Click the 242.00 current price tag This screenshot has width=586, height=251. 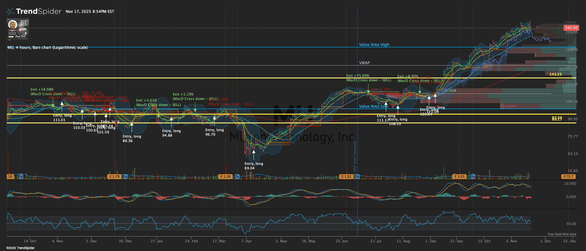click(x=571, y=28)
